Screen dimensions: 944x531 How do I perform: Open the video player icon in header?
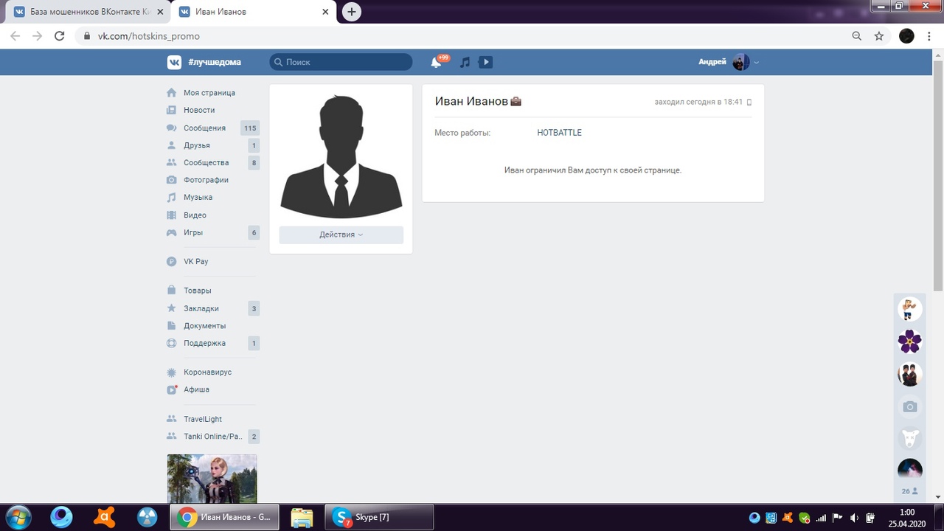[485, 63]
